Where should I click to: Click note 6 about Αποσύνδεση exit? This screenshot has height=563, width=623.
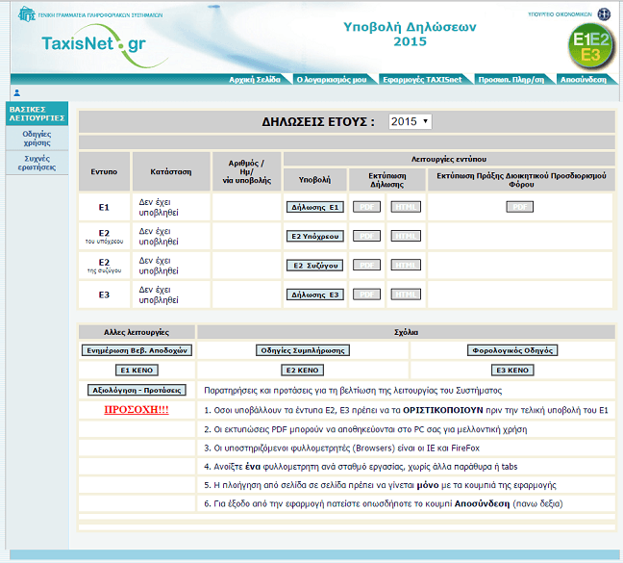pos(384,503)
